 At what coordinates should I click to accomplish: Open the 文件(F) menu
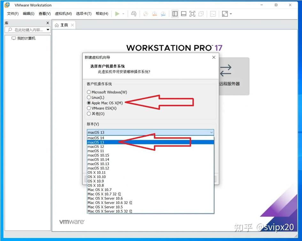13,14
